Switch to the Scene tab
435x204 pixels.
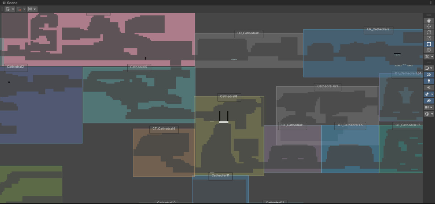(x=10, y=3)
